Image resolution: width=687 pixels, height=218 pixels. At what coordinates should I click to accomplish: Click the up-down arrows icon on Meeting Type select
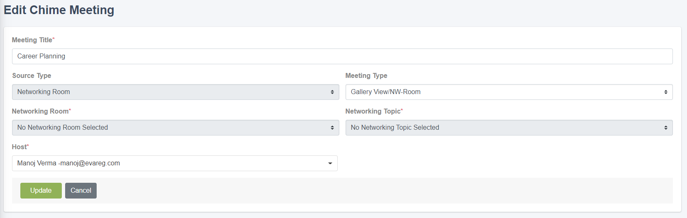pyautogui.click(x=666, y=92)
